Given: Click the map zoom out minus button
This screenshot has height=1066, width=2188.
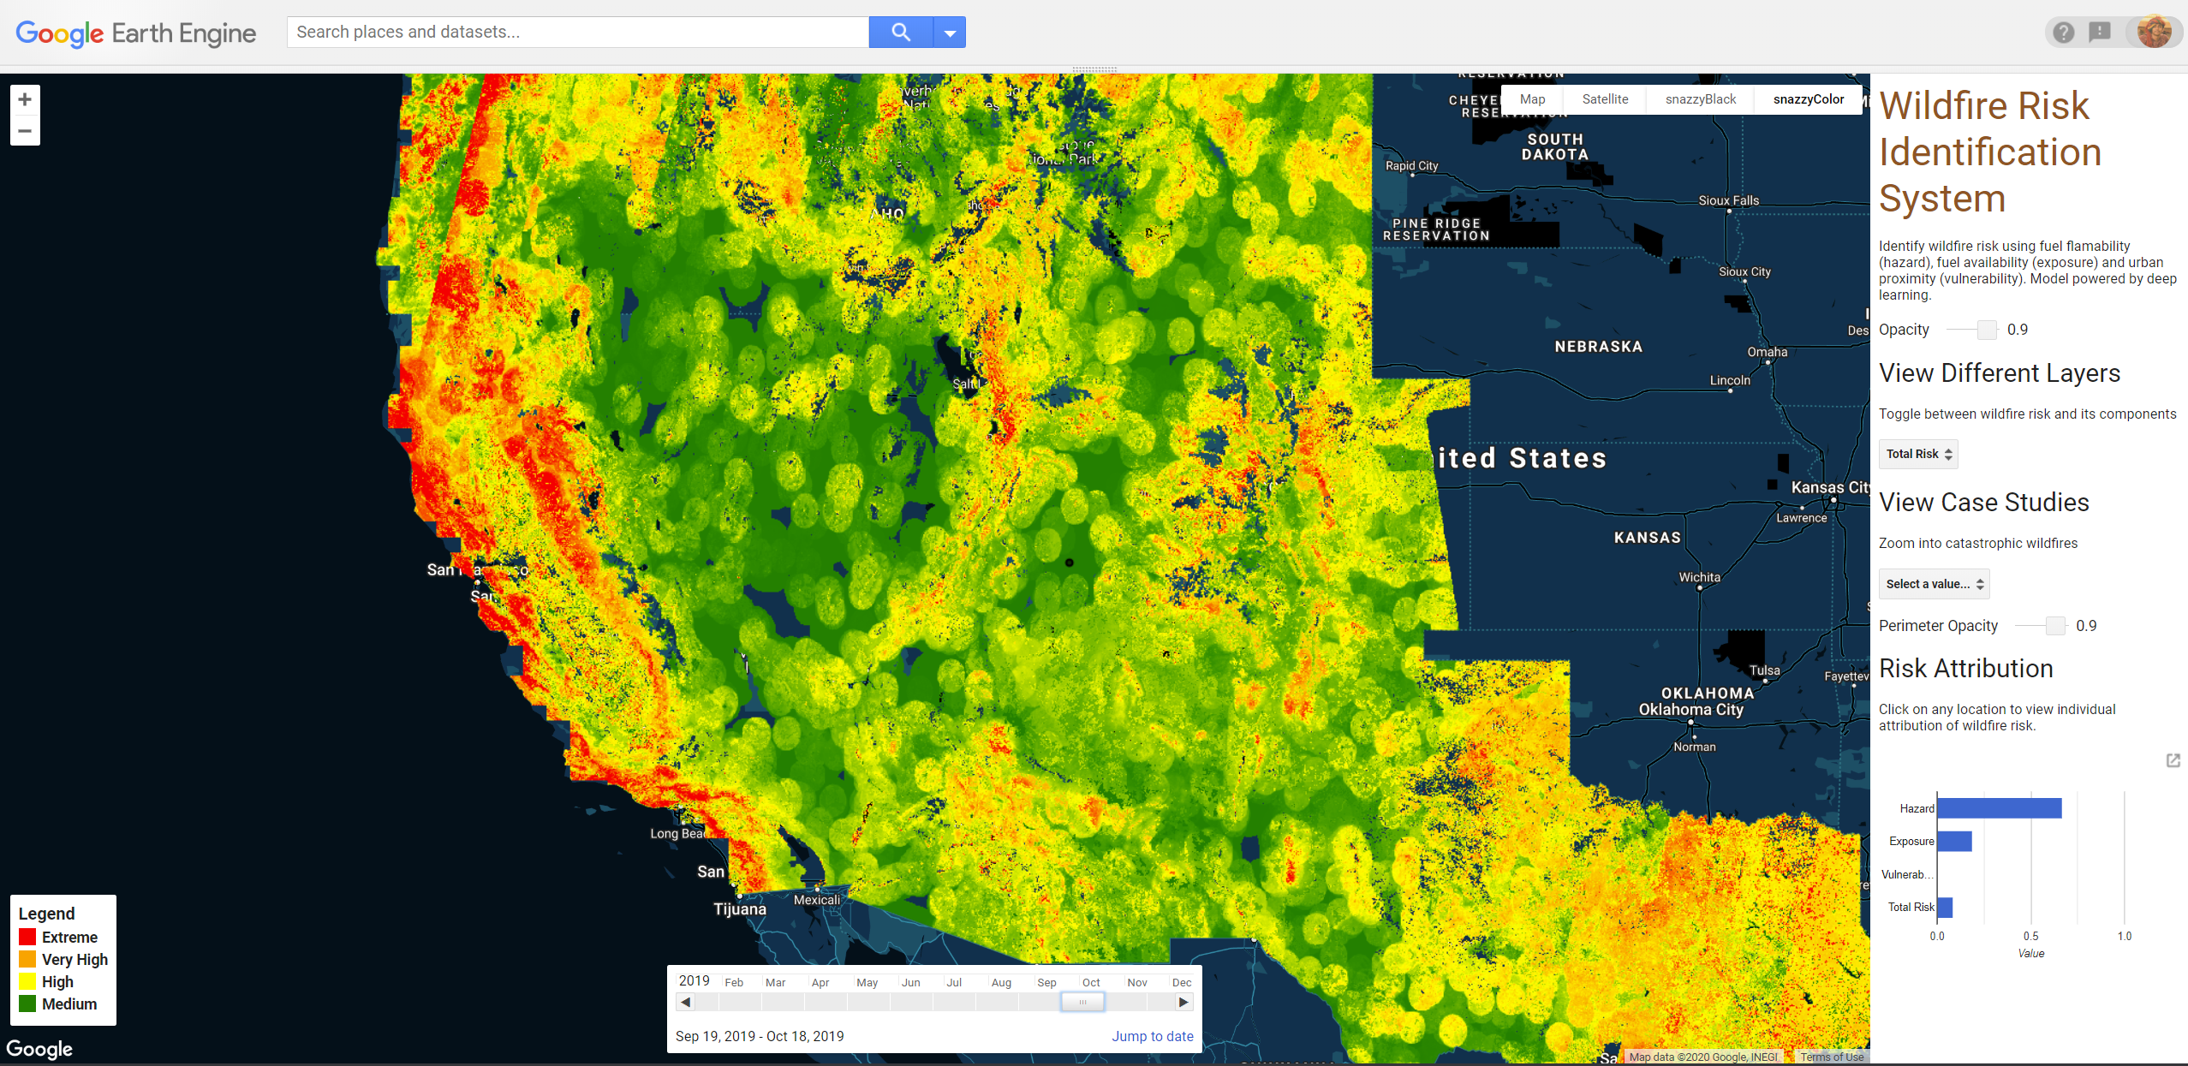Looking at the screenshot, I should coord(25,131).
